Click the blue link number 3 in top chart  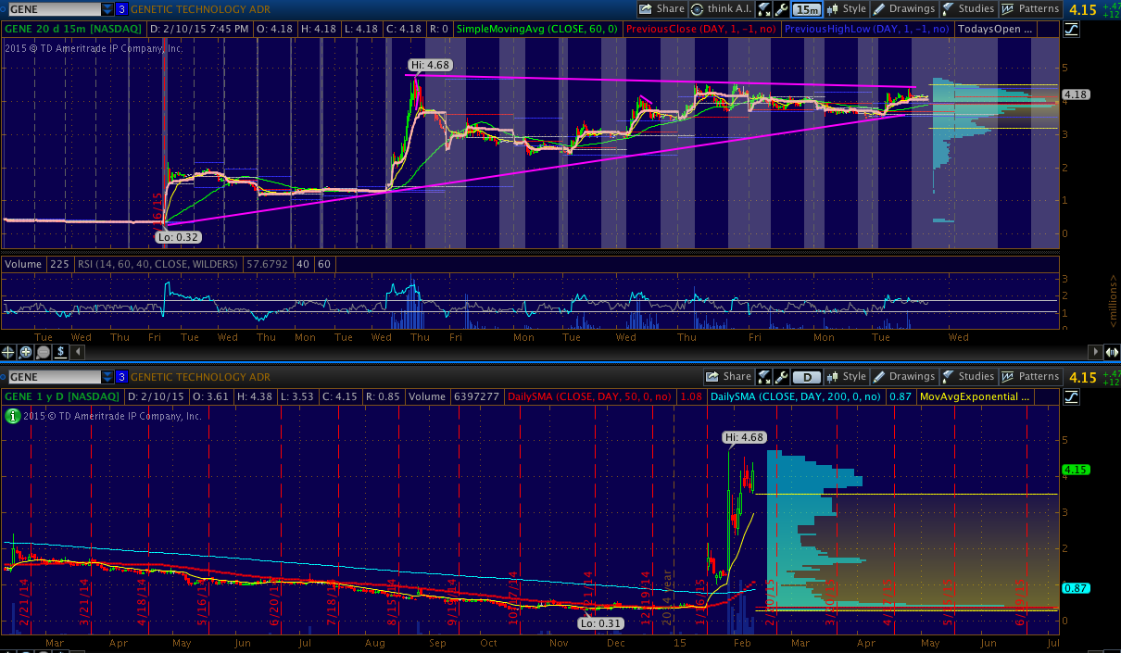click(x=121, y=9)
